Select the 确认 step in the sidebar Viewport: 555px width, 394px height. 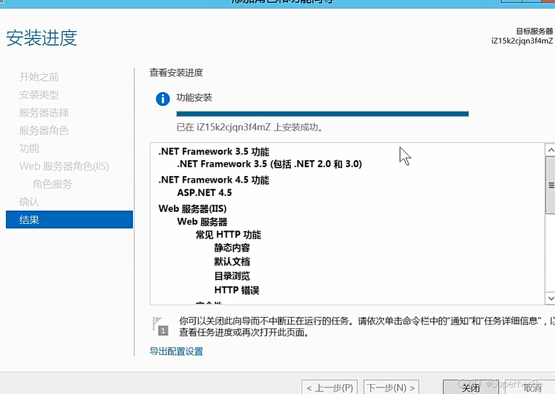[x=29, y=202]
